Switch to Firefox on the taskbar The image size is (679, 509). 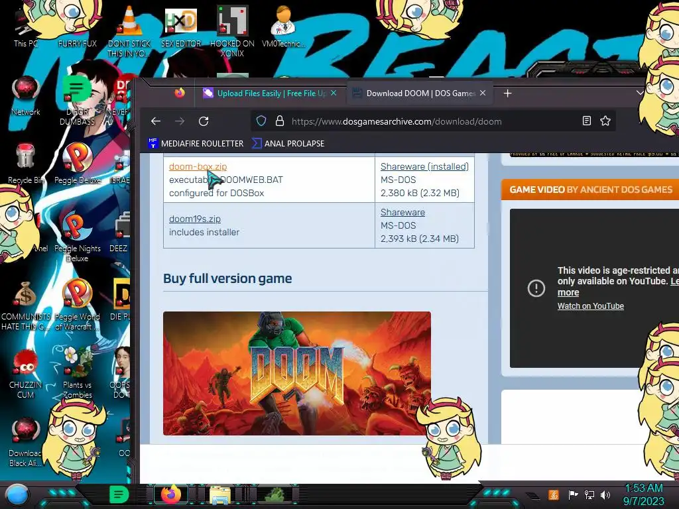point(172,494)
